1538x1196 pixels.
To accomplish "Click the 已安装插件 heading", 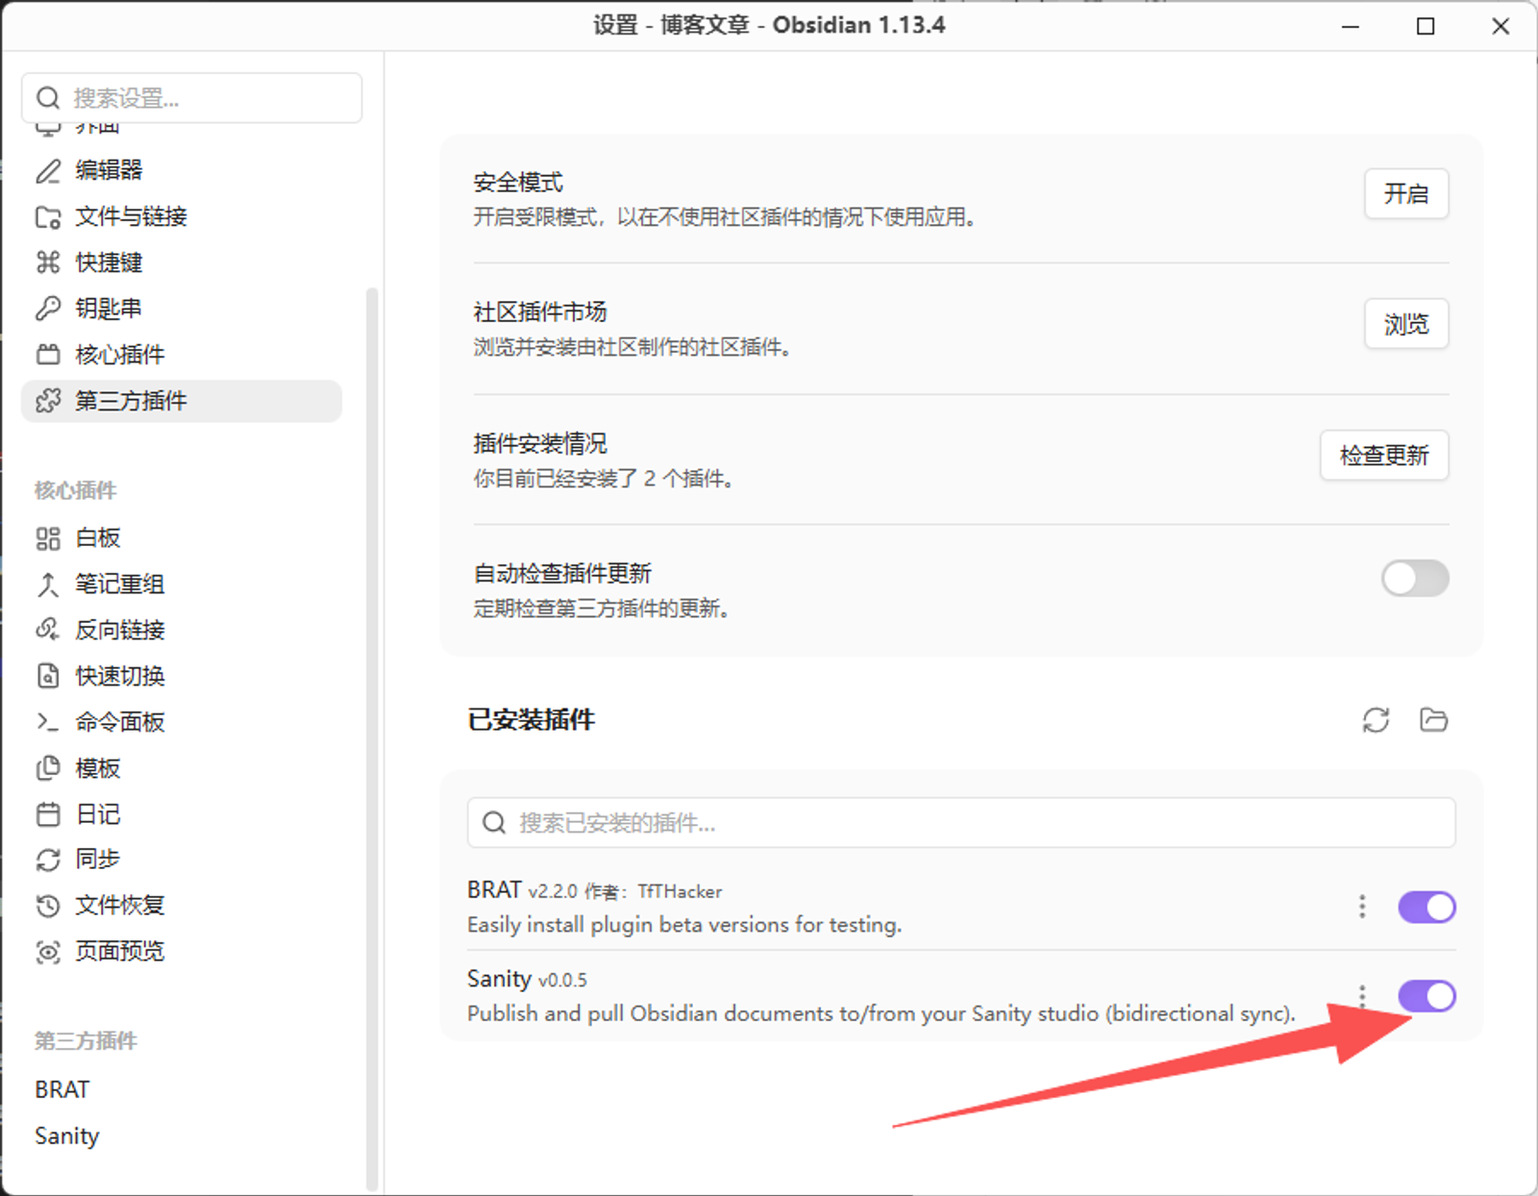I will point(532,719).
